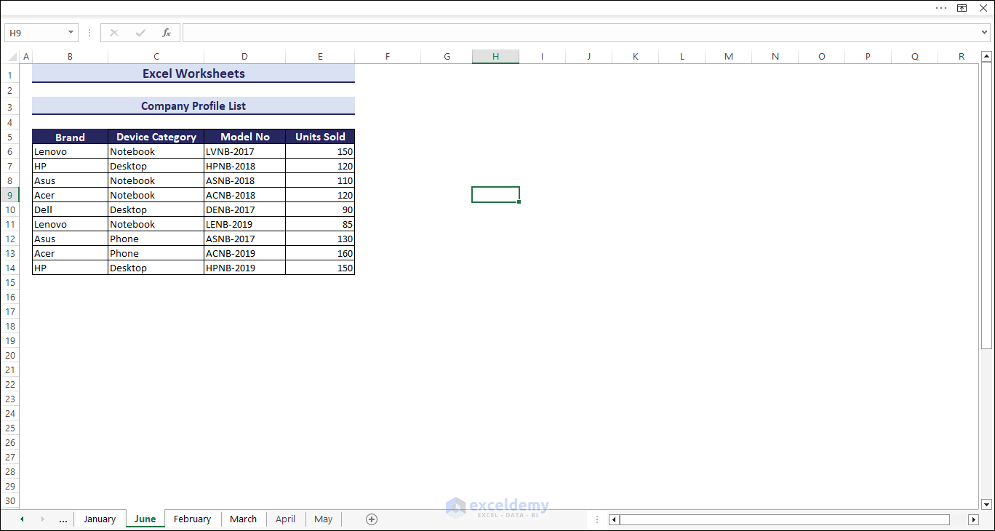The height and width of the screenshot is (531, 995).
Task: Click the cell containing DENB-2017
Action: point(245,209)
